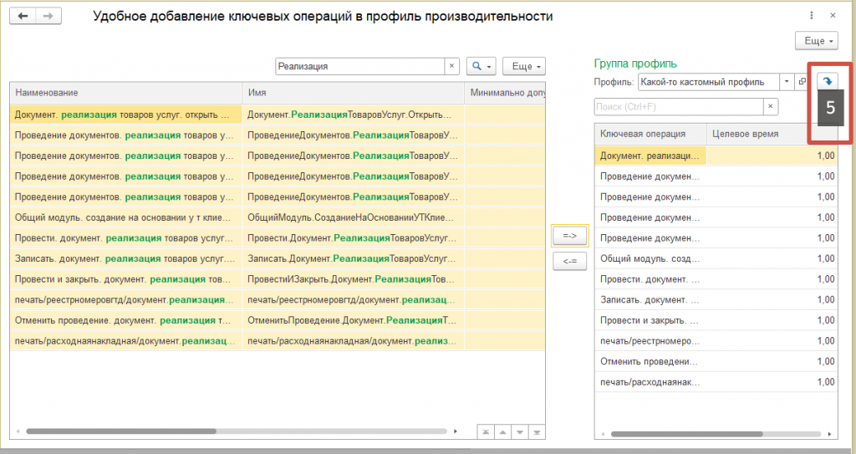856x454 pixels.
Task: Remove operations with the <= button
Action: (x=570, y=261)
